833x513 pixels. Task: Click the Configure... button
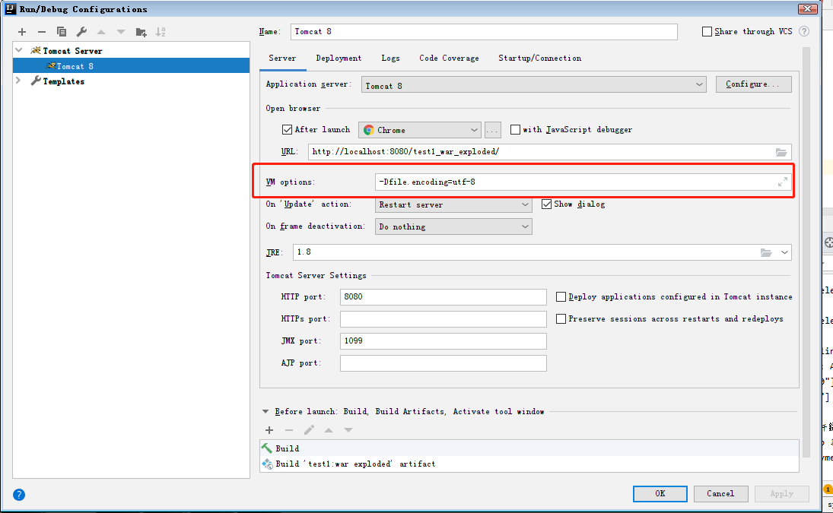click(x=753, y=84)
